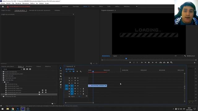198x111 pixels.
Task: Filter Accelerated Effects in Effects panel
Action: 24,69
